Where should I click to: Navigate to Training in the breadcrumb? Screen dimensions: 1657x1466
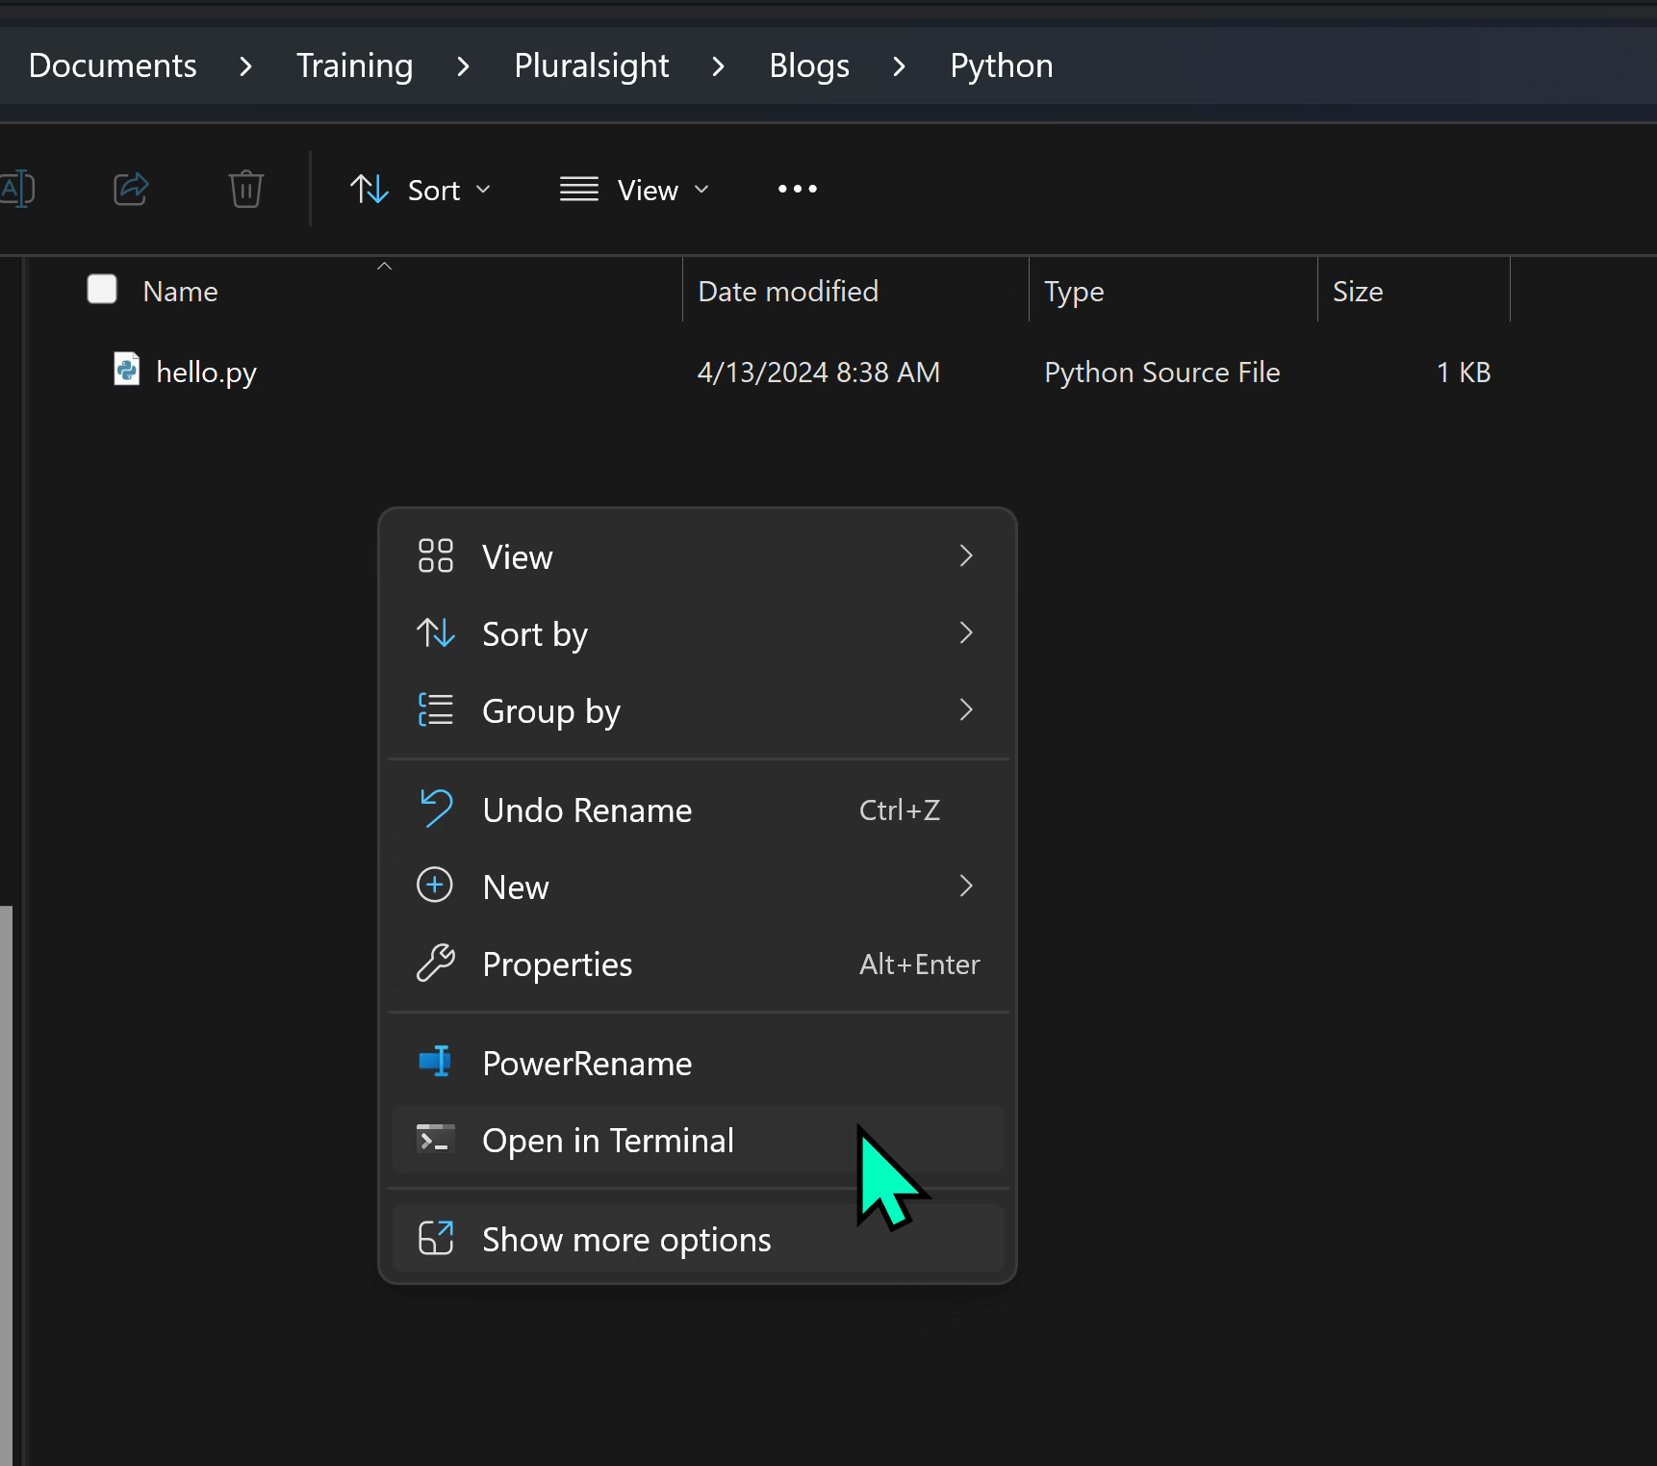coord(354,65)
